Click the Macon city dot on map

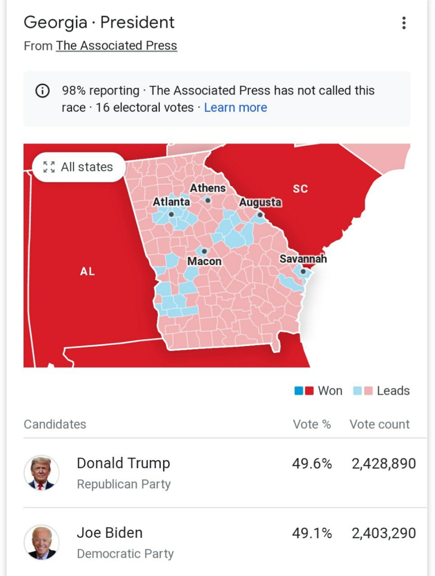[x=204, y=251]
